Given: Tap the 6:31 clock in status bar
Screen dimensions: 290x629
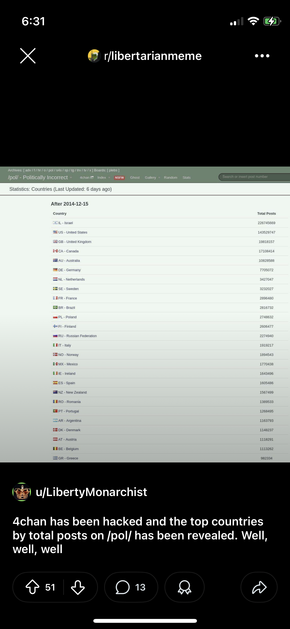Looking at the screenshot, I should click(34, 21).
